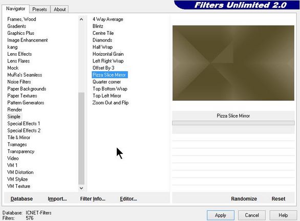Reset the filter settings
Image resolution: width=300 pixels, height=221 pixels.
tap(278, 199)
